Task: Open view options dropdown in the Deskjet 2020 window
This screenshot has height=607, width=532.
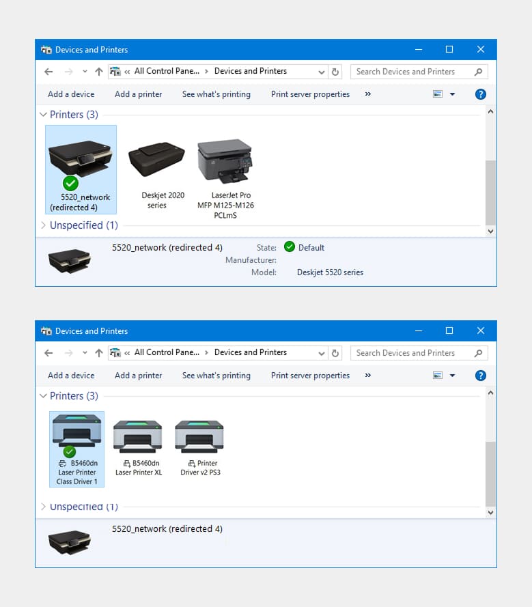Action: 452,94
